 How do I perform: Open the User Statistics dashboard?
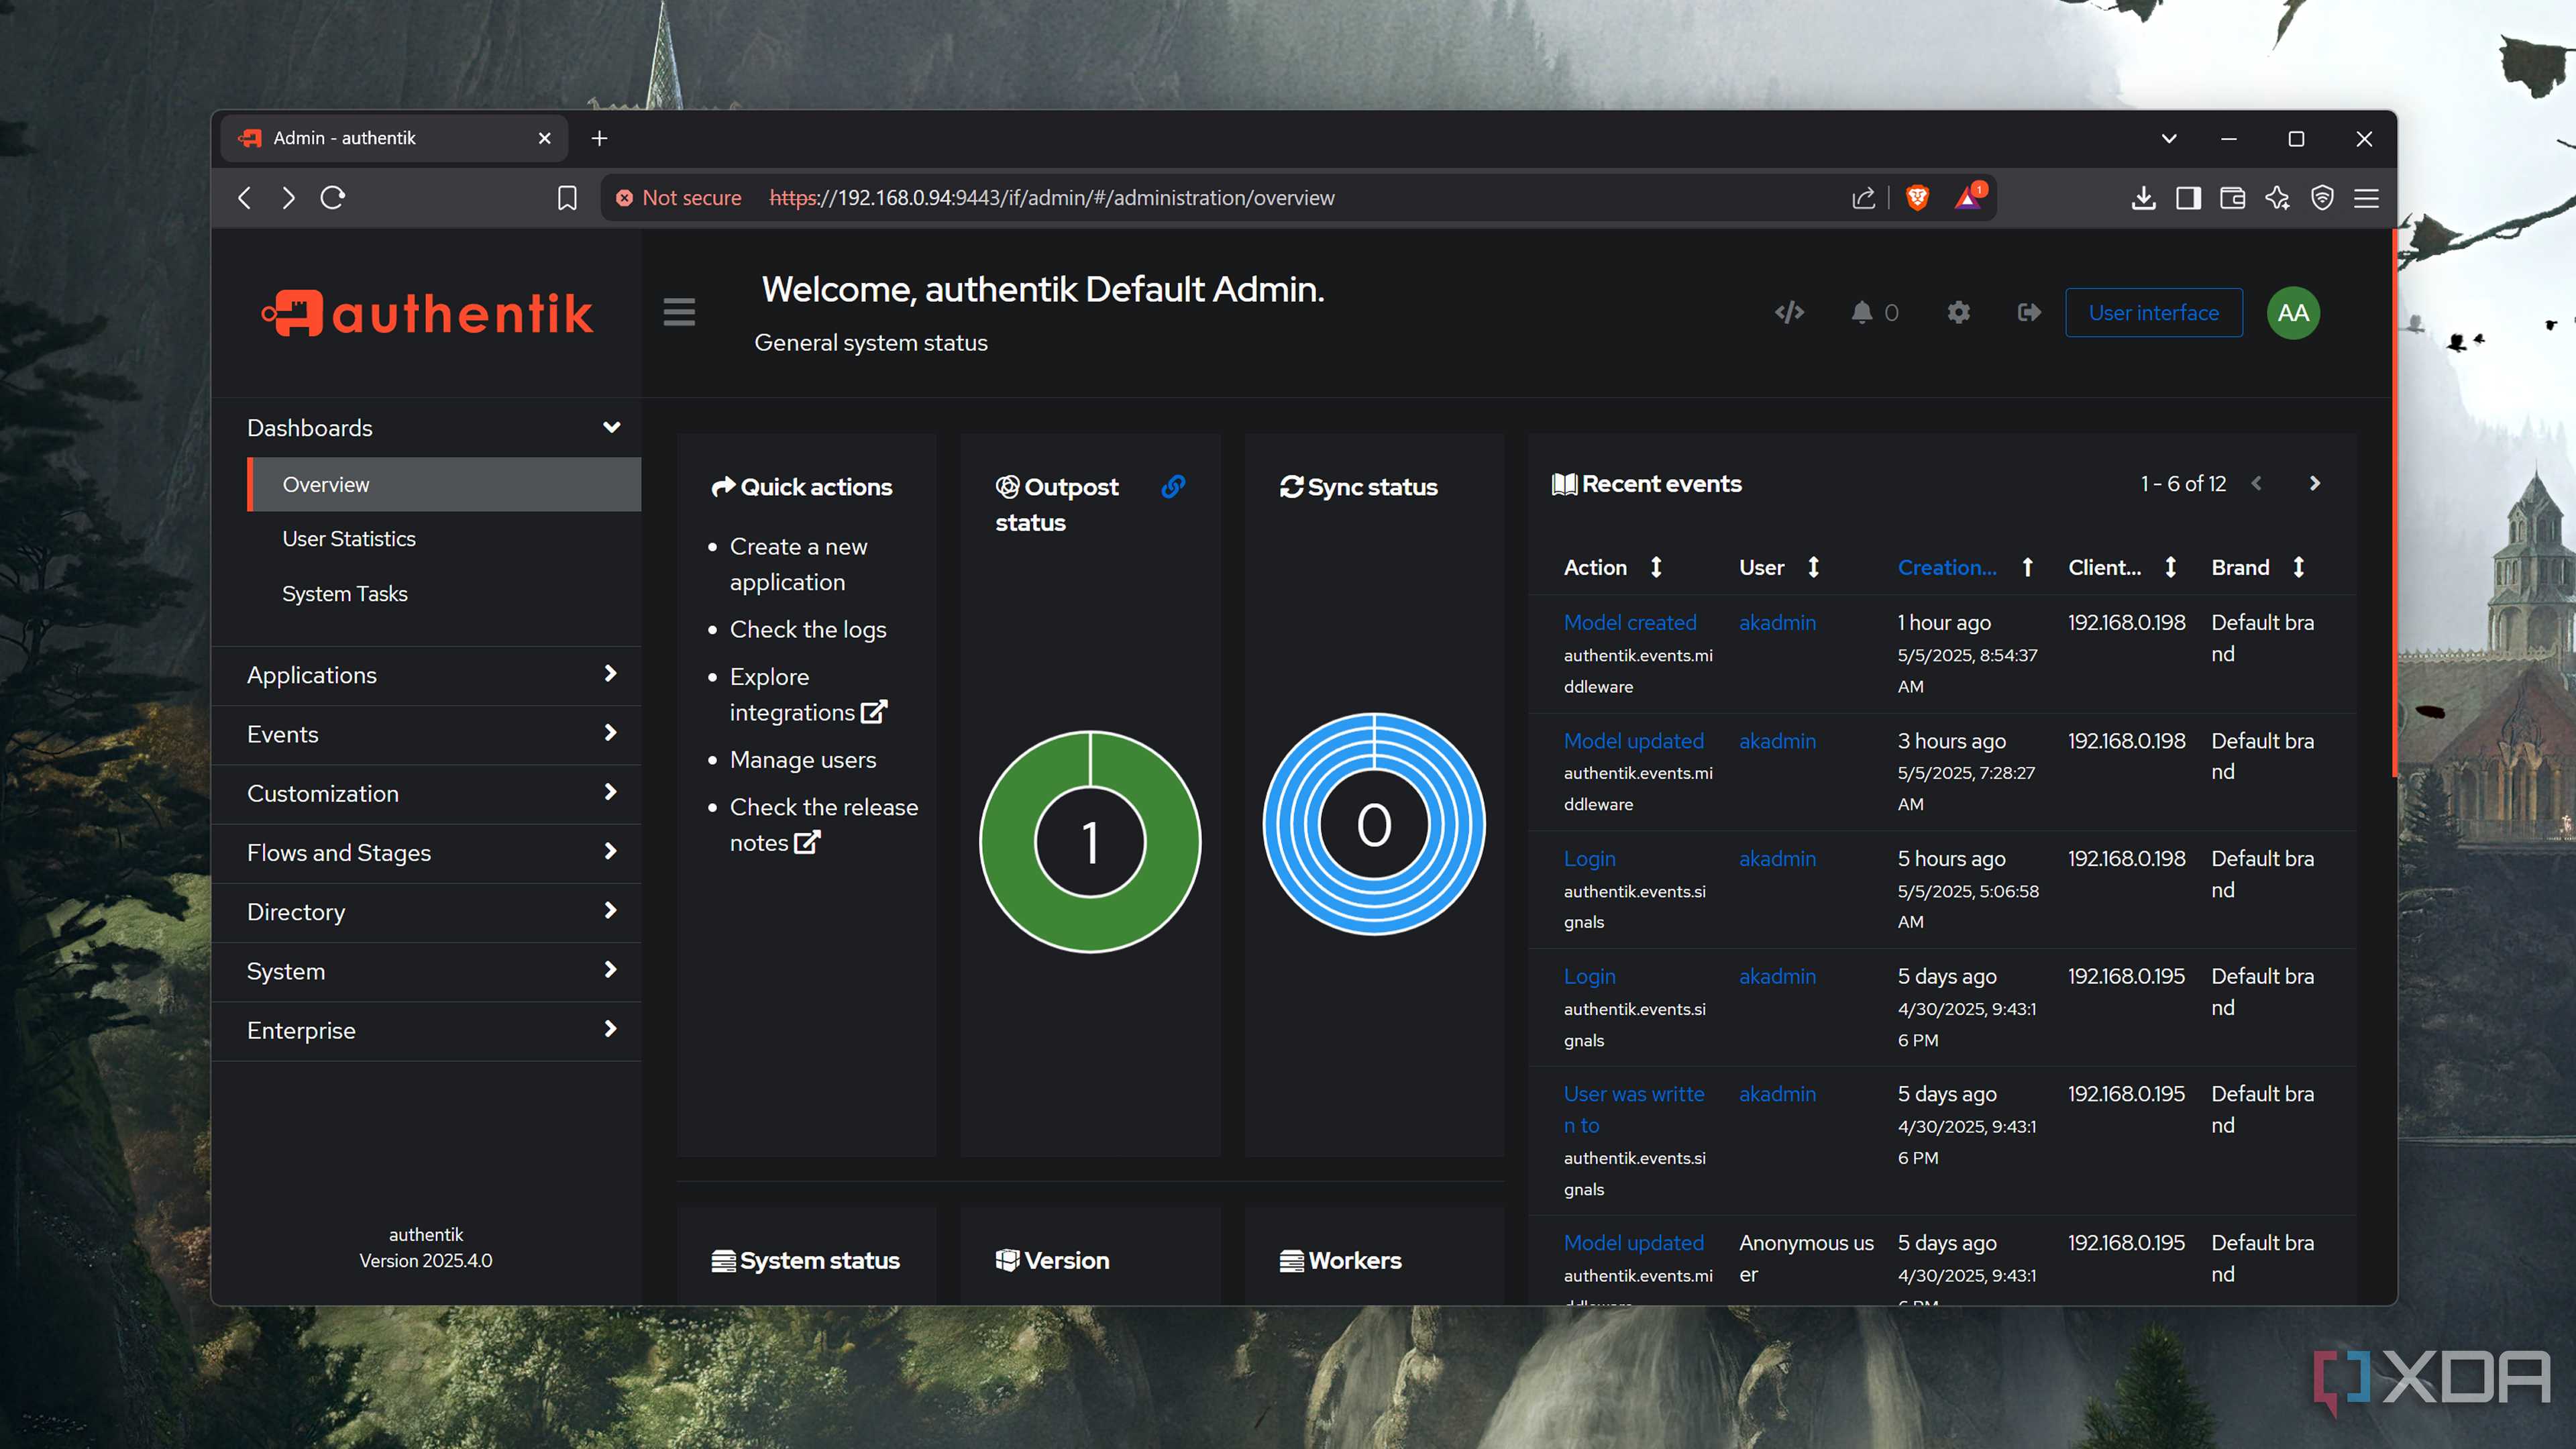pyautogui.click(x=349, y=538)
